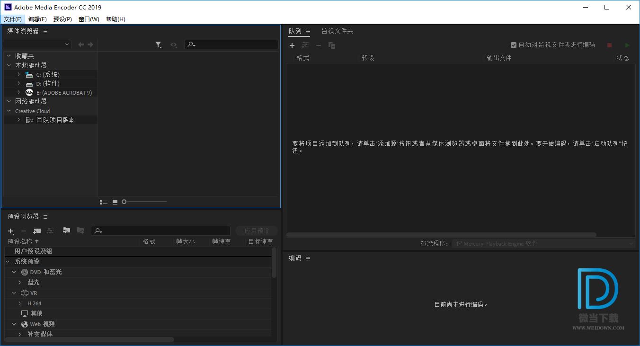Click the import presets icon
Screen dimensions: 640x346
click(66, 231)
